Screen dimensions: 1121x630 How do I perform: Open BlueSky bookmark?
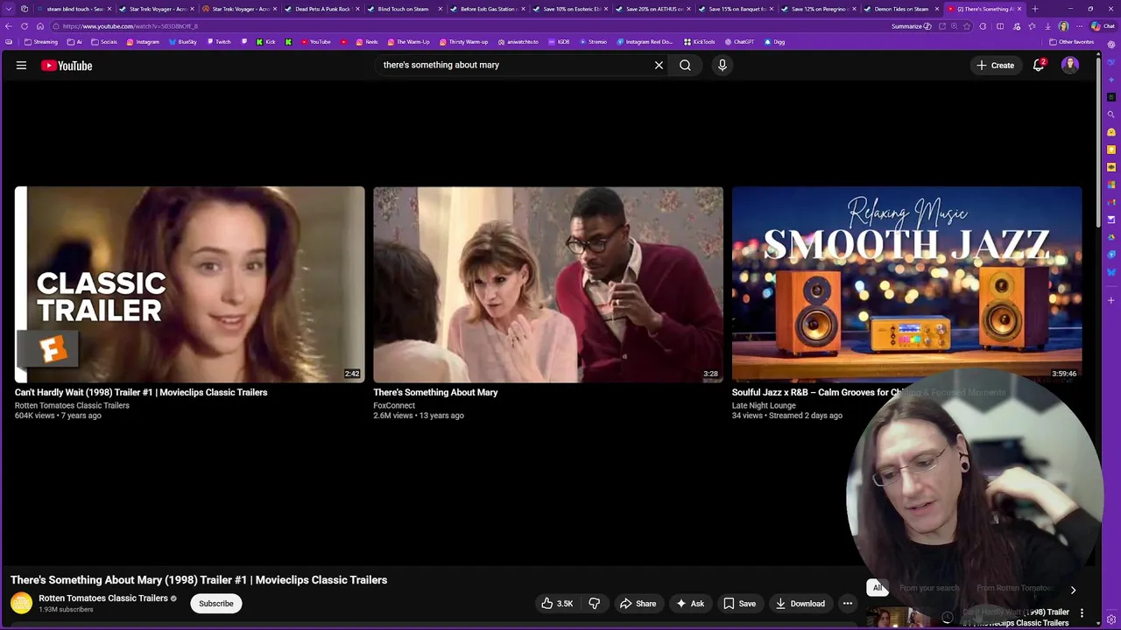click(183, 42)
